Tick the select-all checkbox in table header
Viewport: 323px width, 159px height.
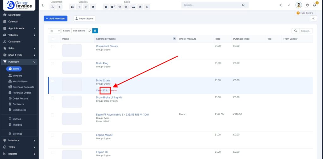(52, 39)
